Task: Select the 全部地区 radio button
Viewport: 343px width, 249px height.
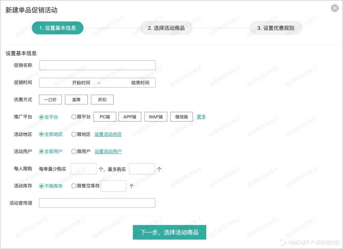Action: click(x=41, y=134)
